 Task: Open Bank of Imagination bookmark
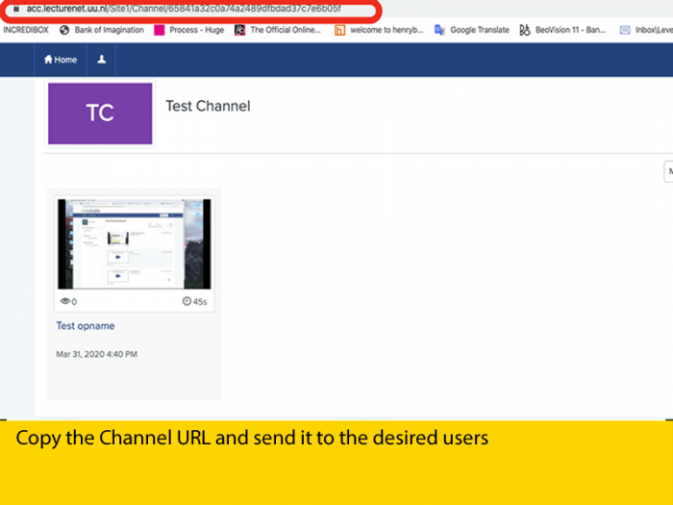pos(109,30)
